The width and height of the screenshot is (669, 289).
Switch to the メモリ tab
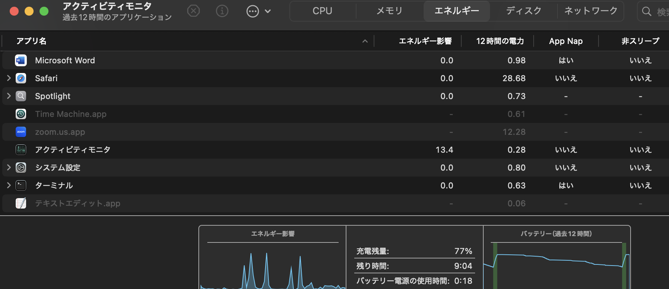pyautogui.click(x=389, y=11)
